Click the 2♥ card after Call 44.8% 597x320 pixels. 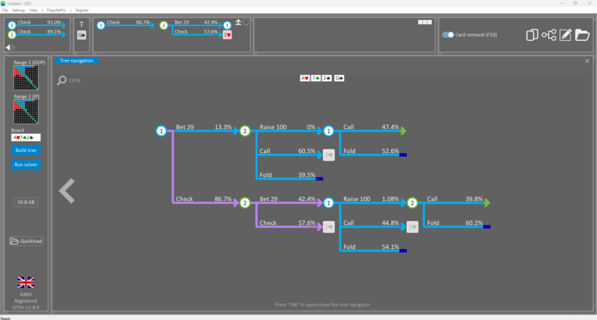(412, 227)
